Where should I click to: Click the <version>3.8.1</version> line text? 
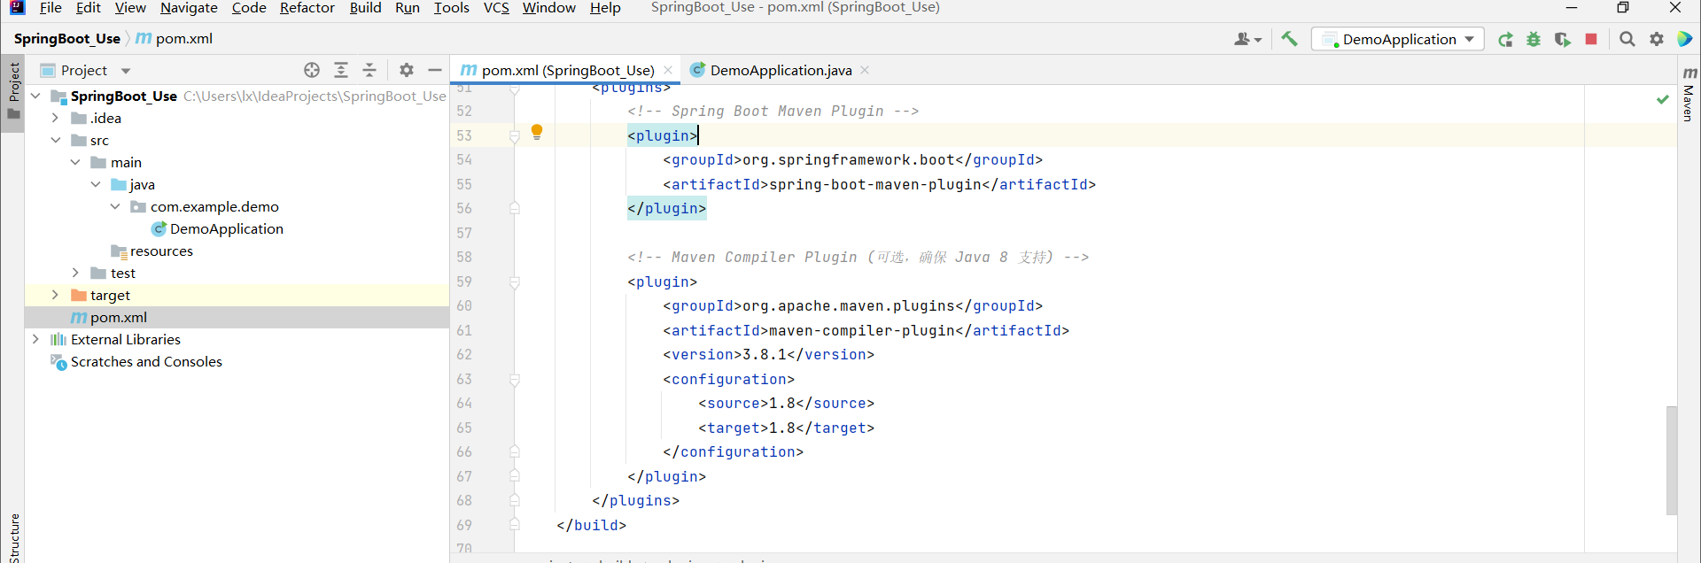pos(768,354)
